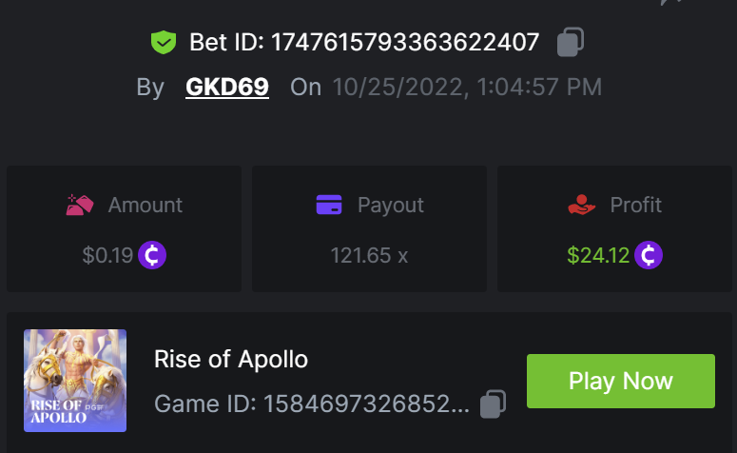This screenshot has height=453, width=737.
Task: Select the Bet ID number text
Action: click(405, 42)
